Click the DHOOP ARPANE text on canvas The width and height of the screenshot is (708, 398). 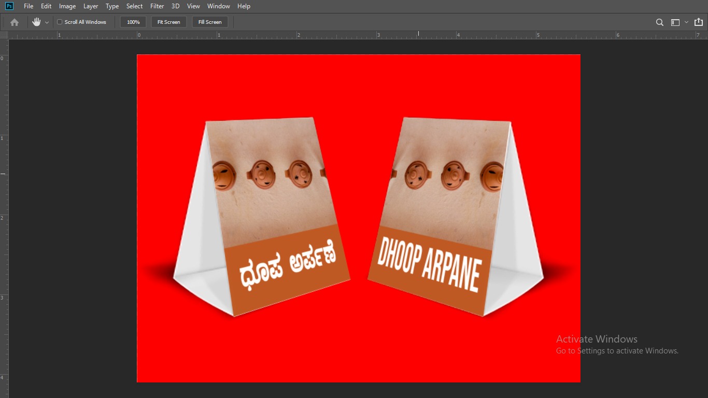pyautogui.click(x=429, y=264)
